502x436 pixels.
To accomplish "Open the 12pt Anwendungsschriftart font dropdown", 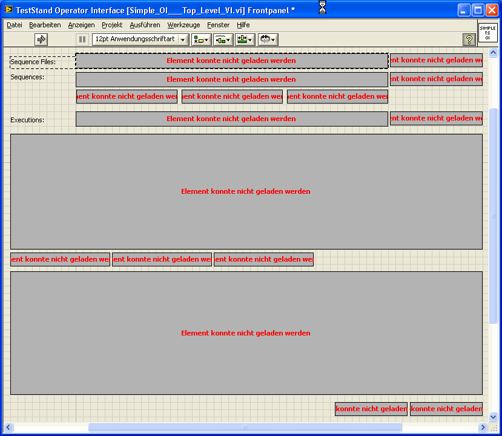I will (140, 40).
